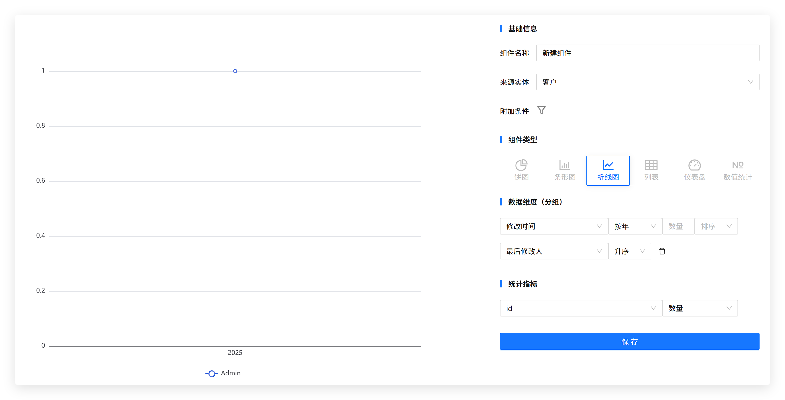
Task: Expand the 最后修改人 field dropdown
Action: point(553,251)
